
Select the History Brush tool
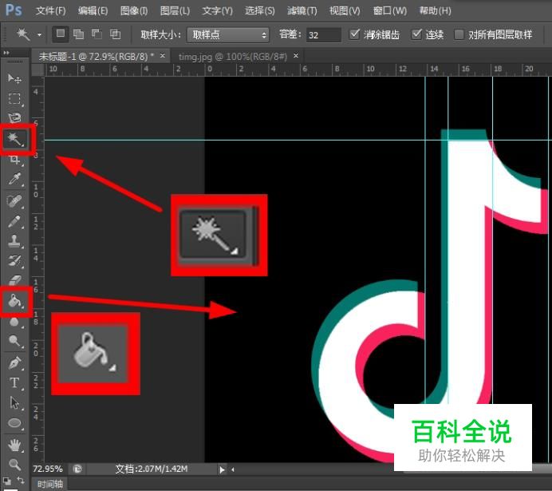point(14,261)
